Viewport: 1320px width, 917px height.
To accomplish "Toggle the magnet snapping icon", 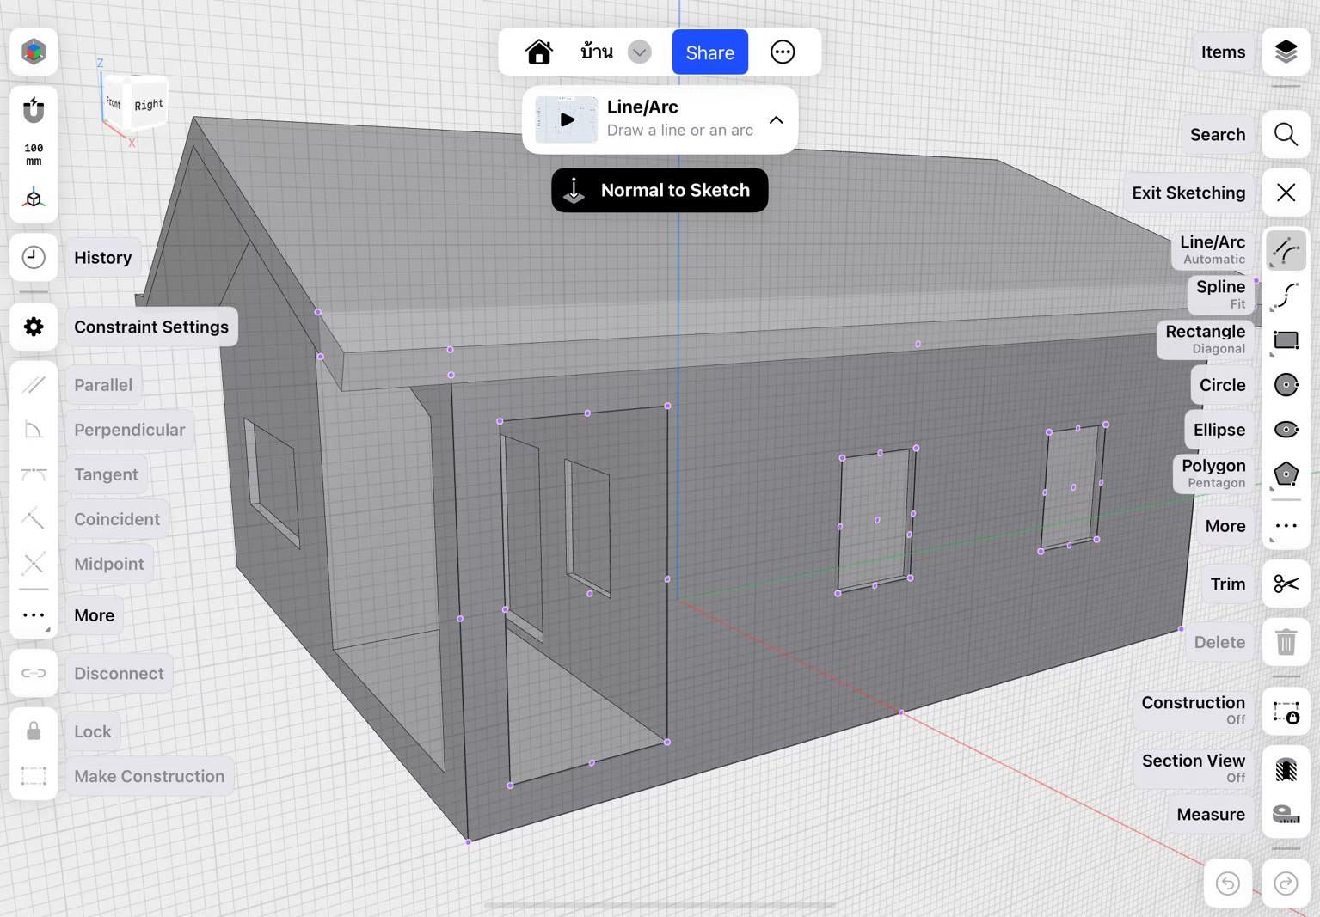I will pyautogui.click(x=34, y=110).
